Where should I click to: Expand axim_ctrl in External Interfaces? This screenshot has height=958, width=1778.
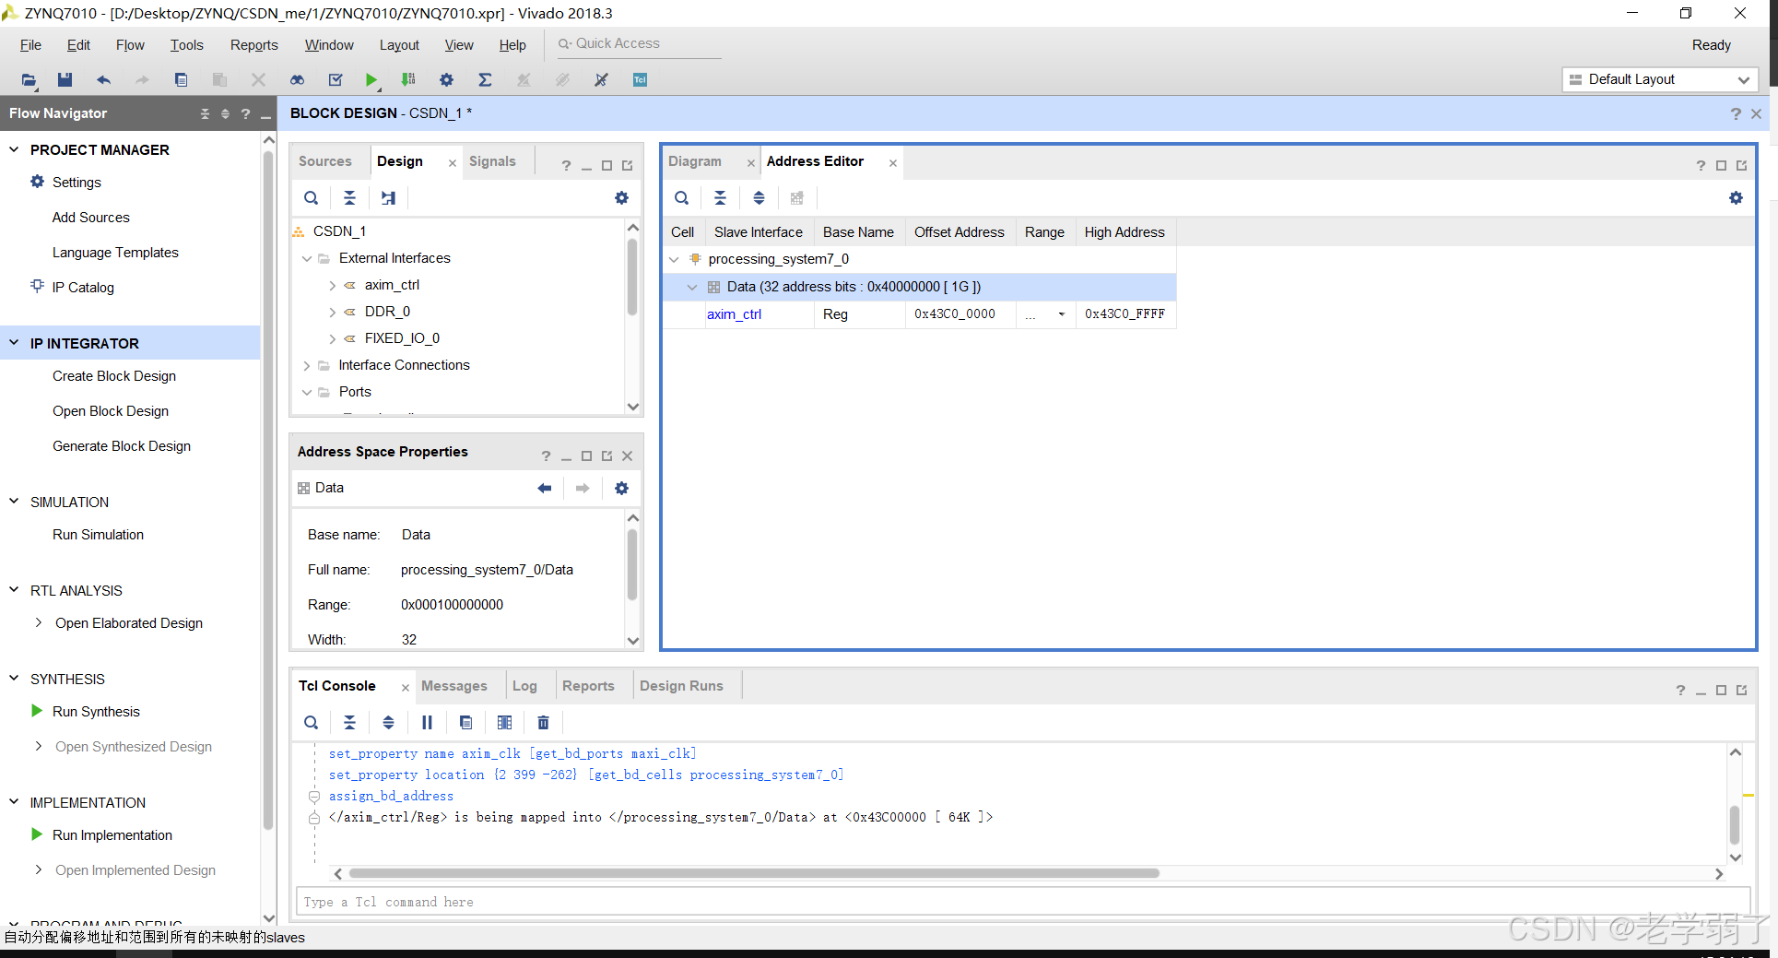(332, 286)
